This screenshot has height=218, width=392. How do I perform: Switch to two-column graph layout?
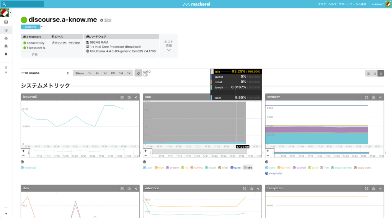click(374, 73)
